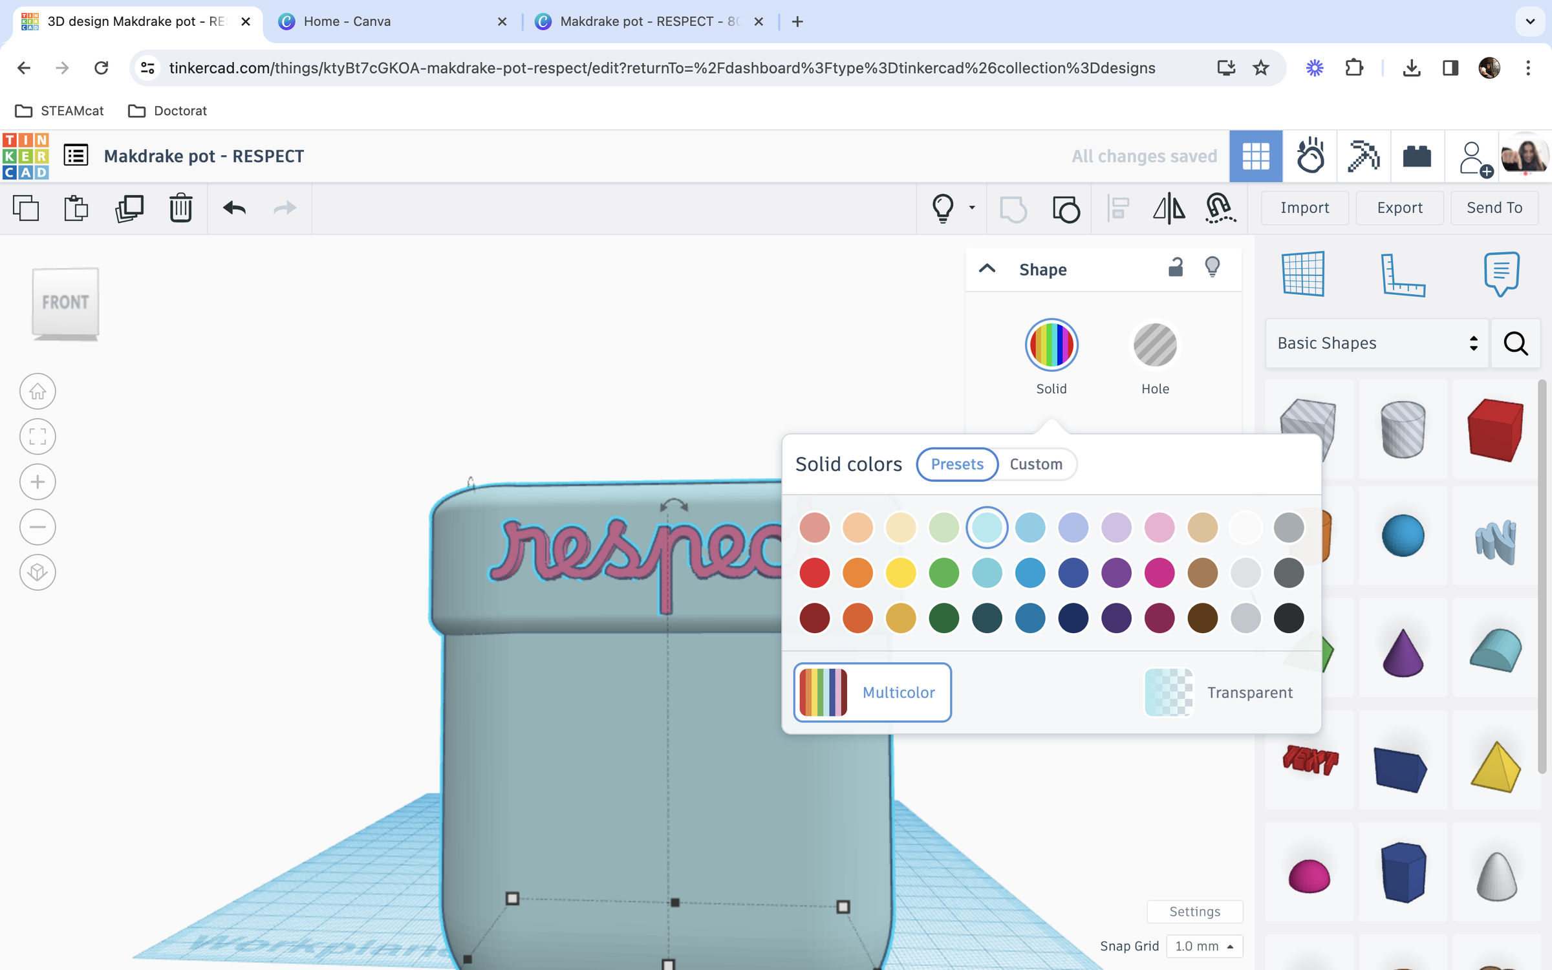This screenshot has width=1552, height=970.
Task: Set the shape to Hole
Action: coord(1155,346)
